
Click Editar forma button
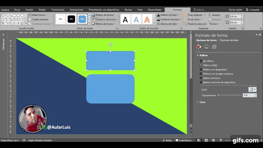37,15
